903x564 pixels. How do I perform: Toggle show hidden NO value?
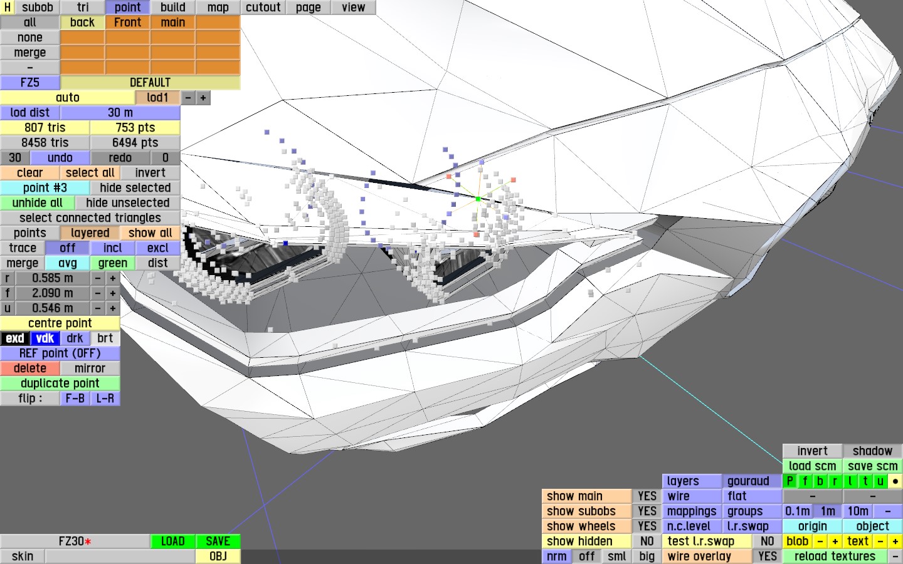pyautogui.click(x=647, y=541)
